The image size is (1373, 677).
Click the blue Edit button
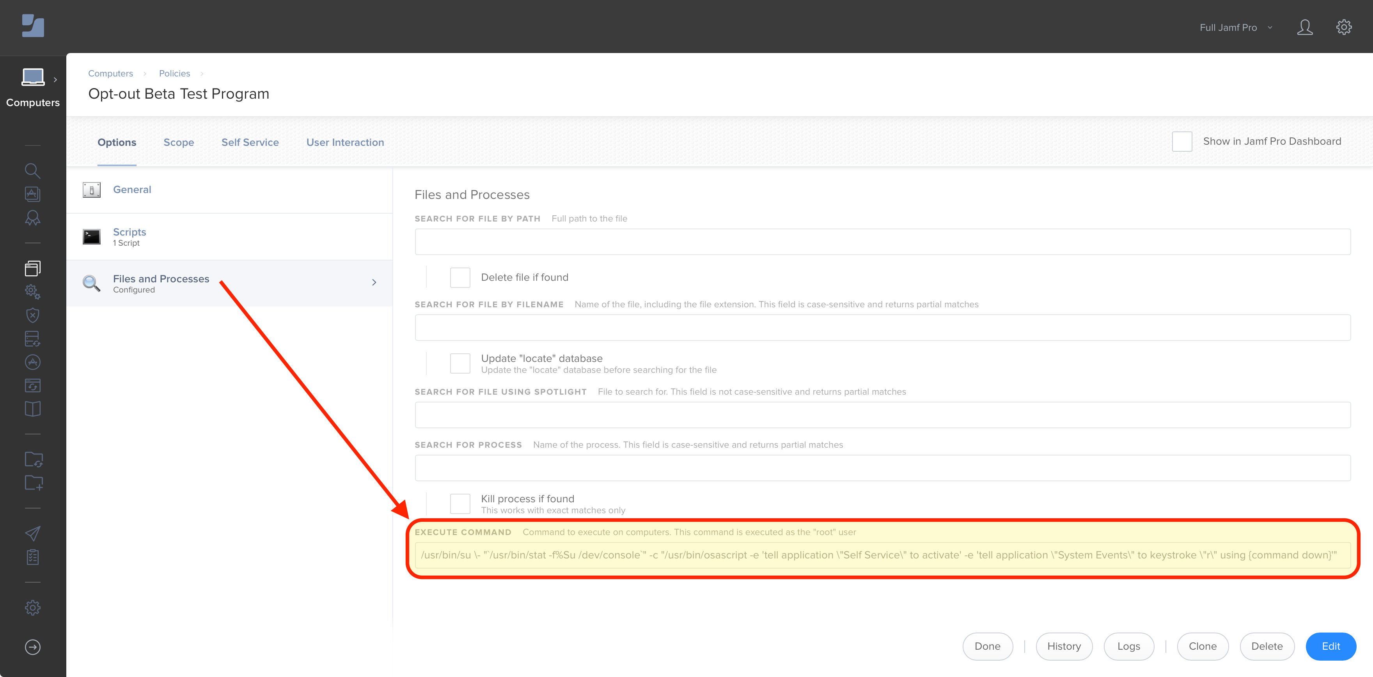coord(1331,646)
